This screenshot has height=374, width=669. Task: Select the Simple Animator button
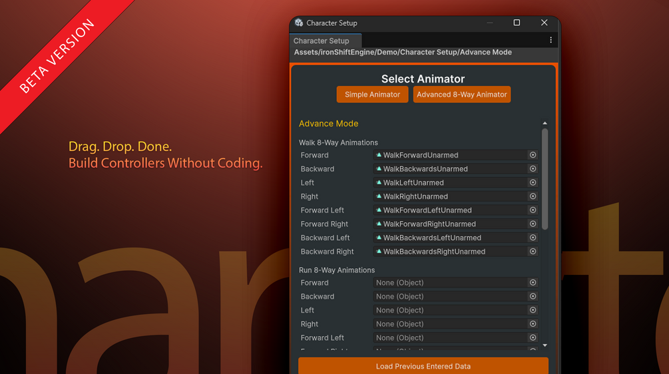coord(372,94)
